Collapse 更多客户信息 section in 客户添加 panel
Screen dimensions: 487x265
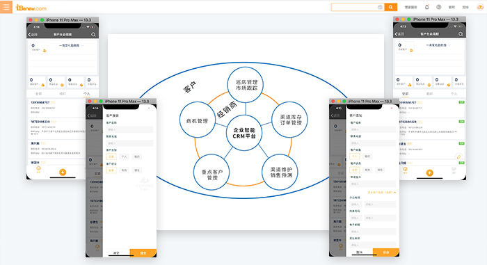pyautogui.click(x=382, y=193)
